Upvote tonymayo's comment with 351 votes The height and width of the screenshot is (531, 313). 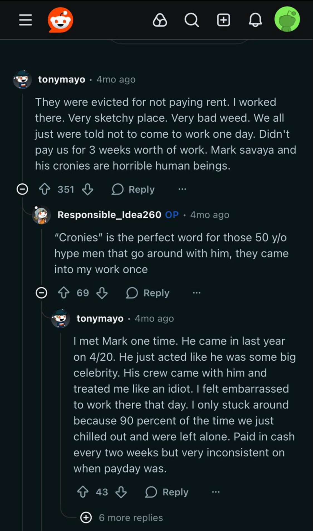[45, 189]
